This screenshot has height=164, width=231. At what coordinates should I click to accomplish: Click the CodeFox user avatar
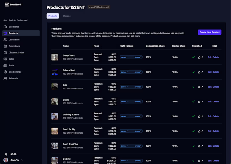tap(6, 160)
